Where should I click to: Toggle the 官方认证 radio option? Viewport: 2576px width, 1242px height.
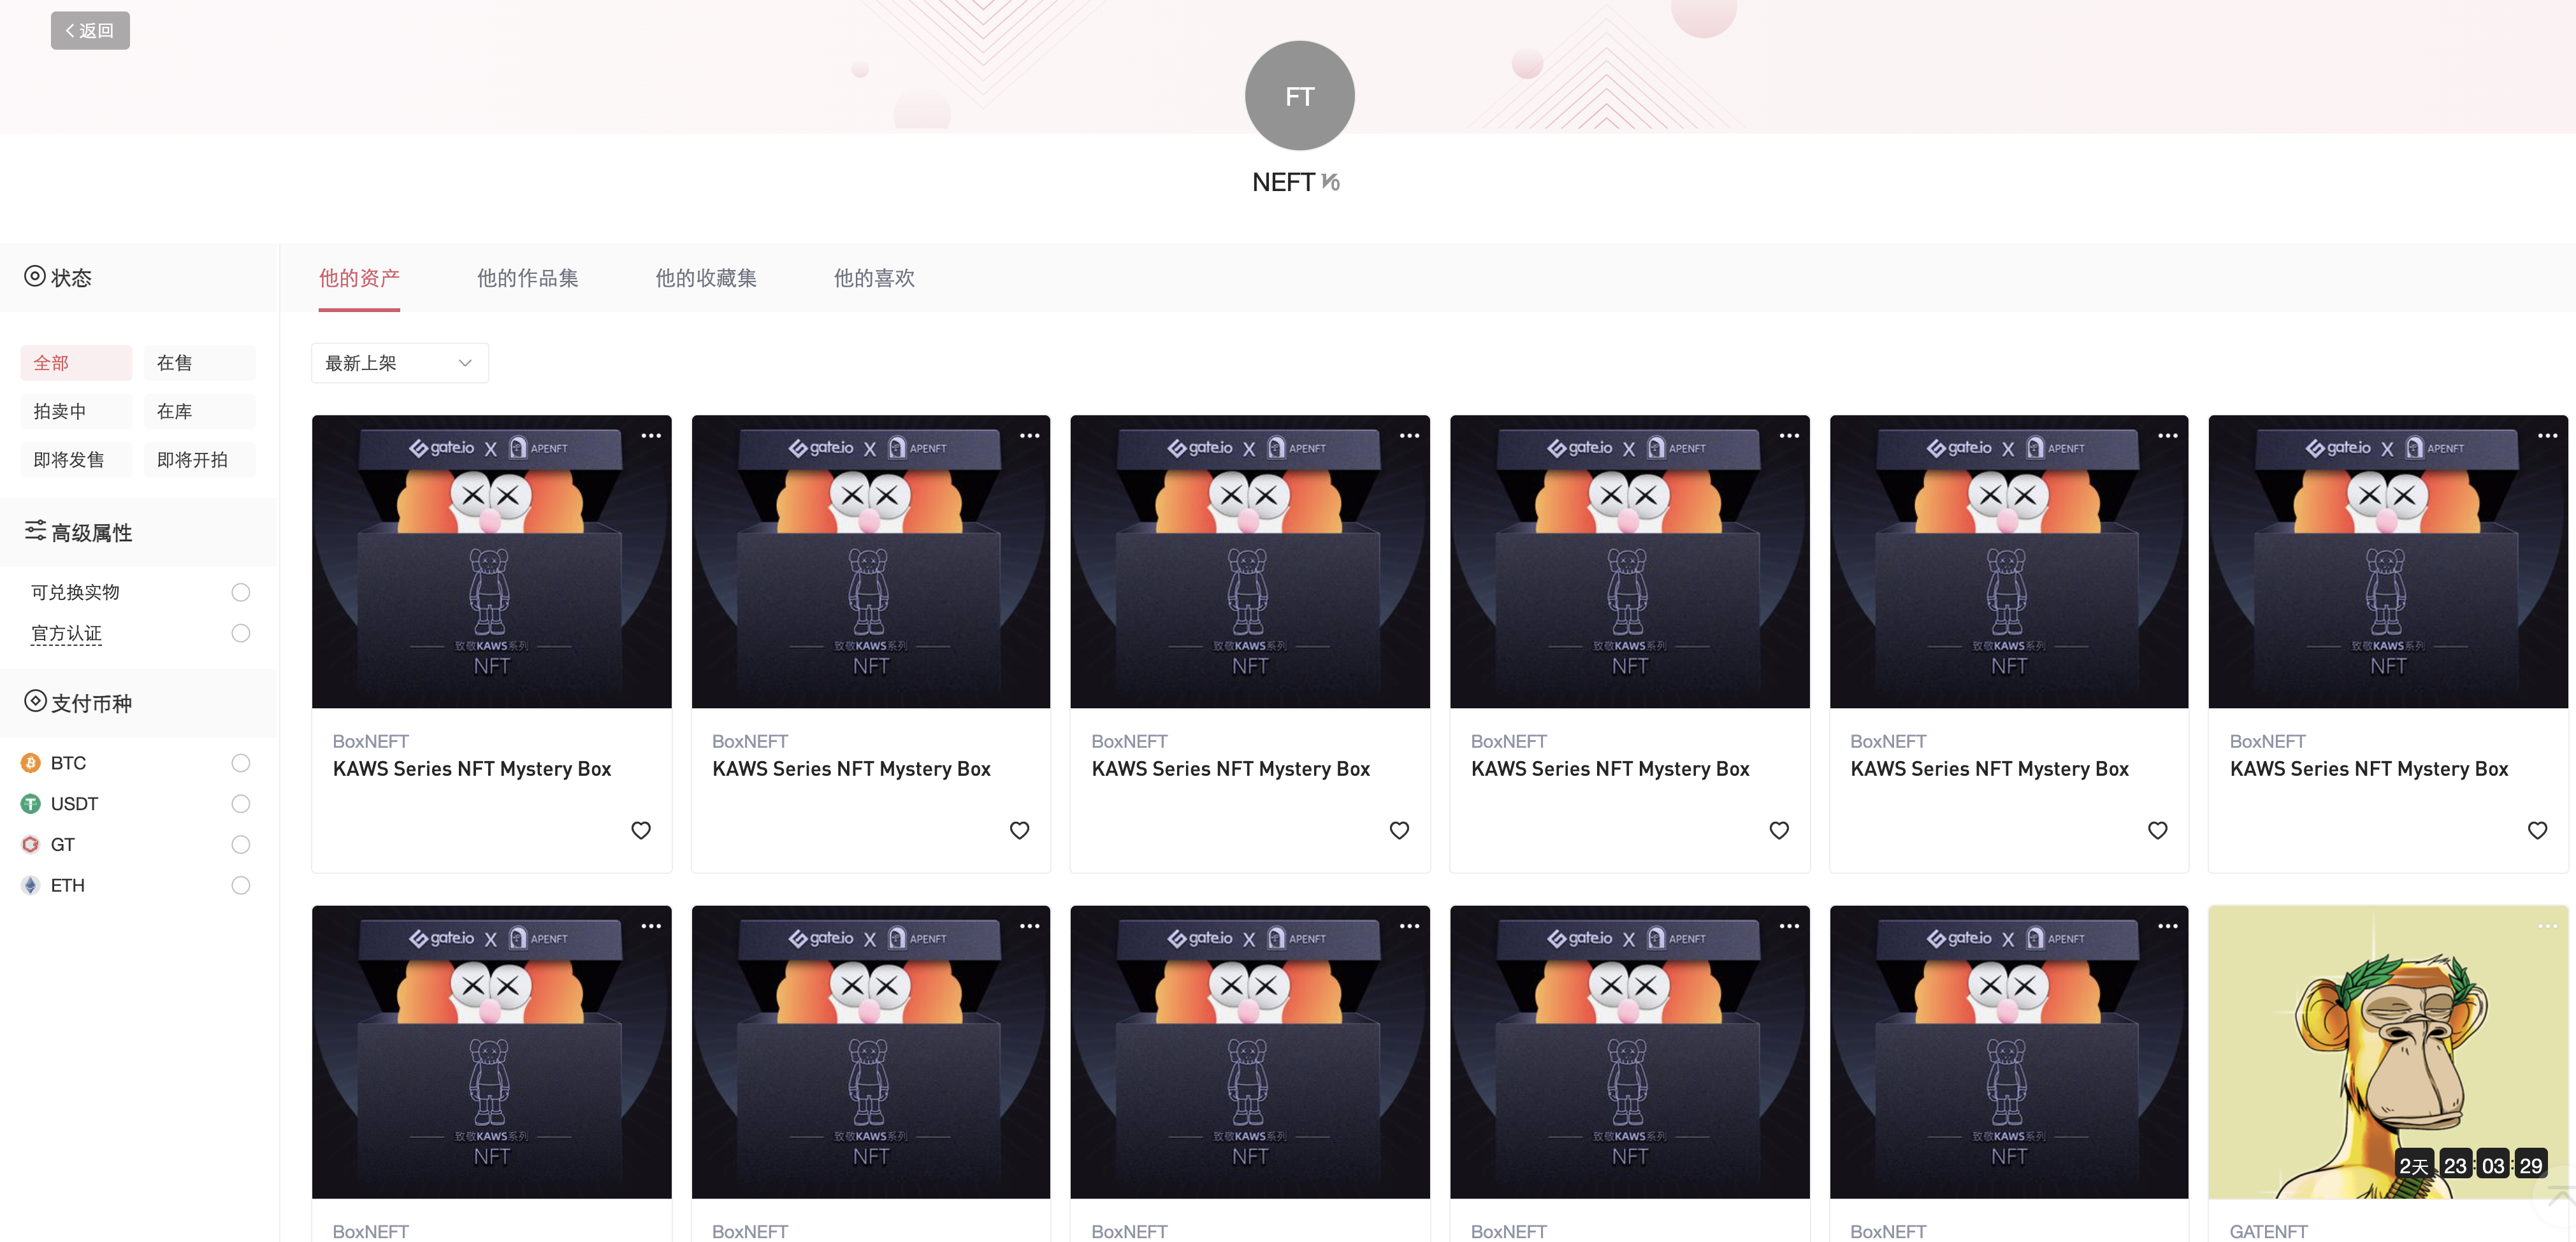click(x=241, y=634)
